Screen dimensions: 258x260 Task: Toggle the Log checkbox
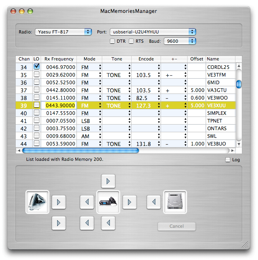click(228, 160)
